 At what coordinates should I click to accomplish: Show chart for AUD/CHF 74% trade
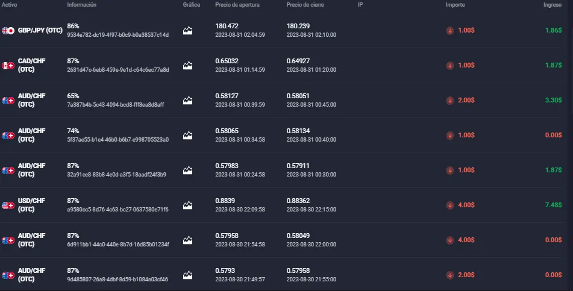(187, 136)
